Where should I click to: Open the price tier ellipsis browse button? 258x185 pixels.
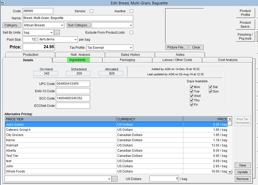(115, 179)
